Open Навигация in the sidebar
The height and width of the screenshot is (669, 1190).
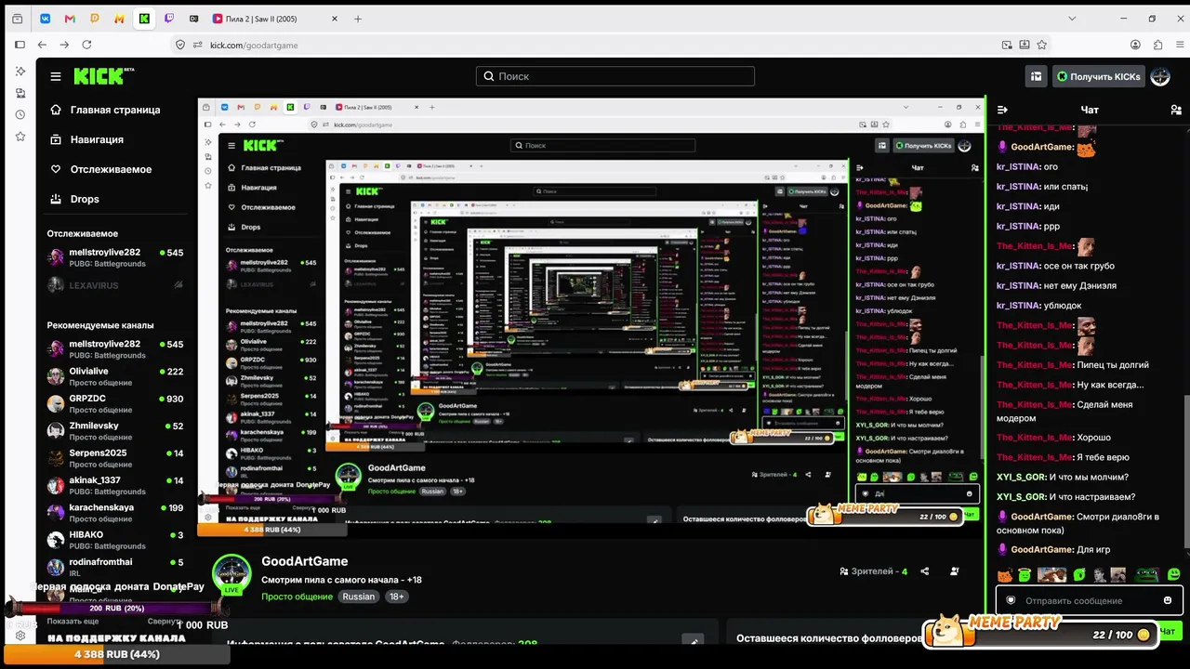[86, 139]
